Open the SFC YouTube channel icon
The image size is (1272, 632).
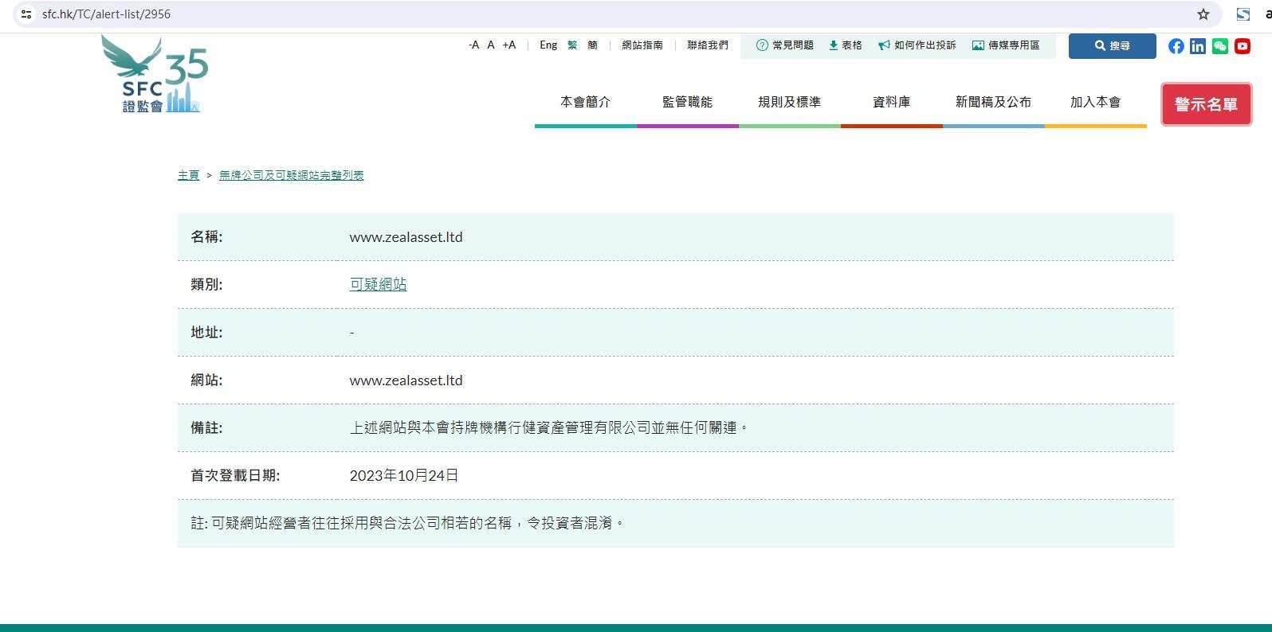point(1243,46)
